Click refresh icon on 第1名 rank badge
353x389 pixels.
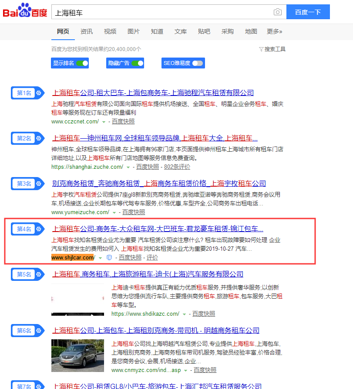tap(39, 93)
